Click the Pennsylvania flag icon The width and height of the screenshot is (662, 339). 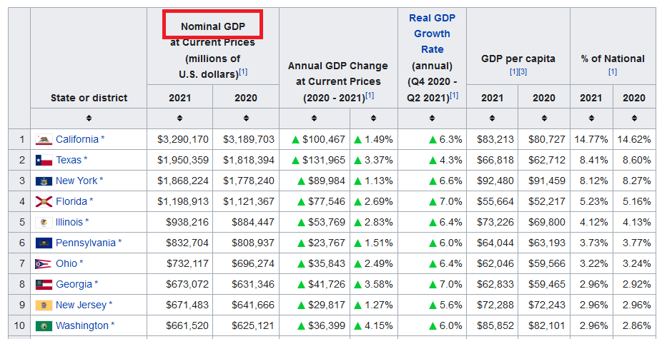pos(44,243)
